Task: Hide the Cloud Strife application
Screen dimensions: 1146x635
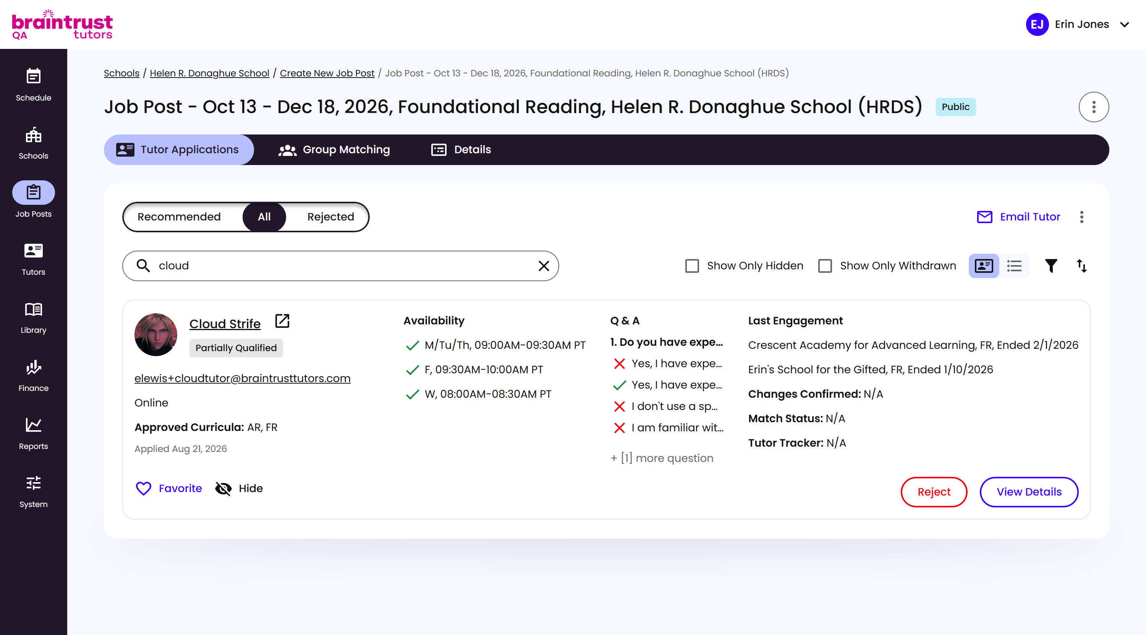Action: tap(239, 488)
